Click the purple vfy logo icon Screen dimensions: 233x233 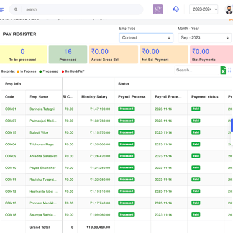pos(158,9)
